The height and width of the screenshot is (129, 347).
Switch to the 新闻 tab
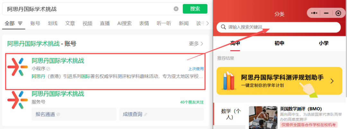point(184,23)
